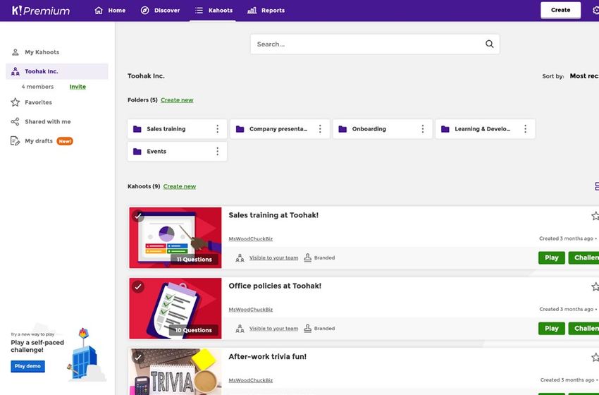Open the Sales training folder
Screen dimensions: 599x395
(x=178, y=129)
